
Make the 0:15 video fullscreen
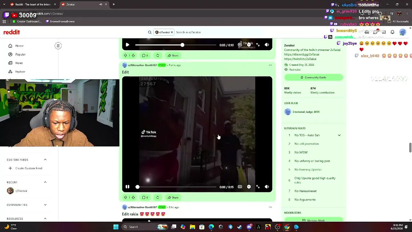coord(258,187)
